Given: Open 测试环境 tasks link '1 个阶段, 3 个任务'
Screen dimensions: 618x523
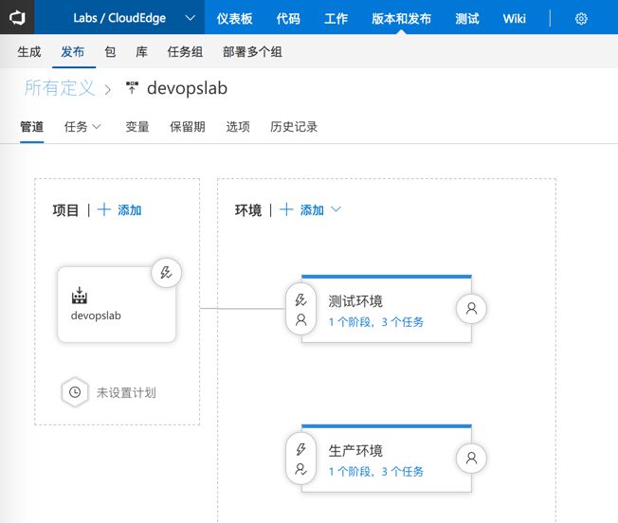Looking at the screenshot, I should pos(376,322).
